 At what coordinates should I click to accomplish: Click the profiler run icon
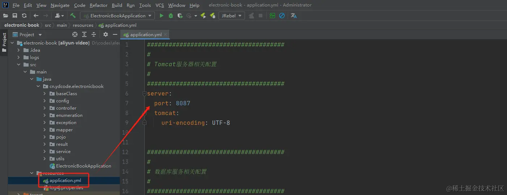click(189, 16)
